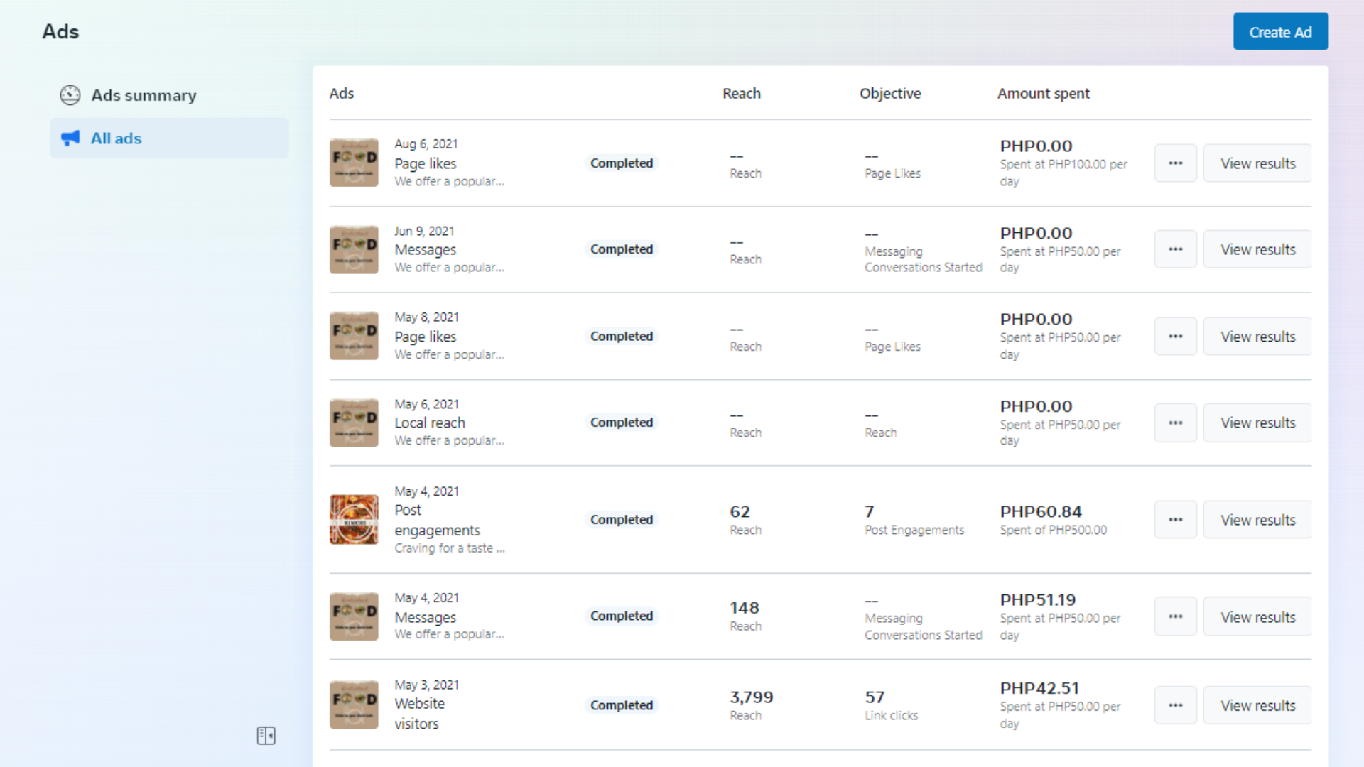Click the Ads summary gauge icon
The height and width of the screenshot is (767, 1364).
pyautogui.click(x=70, y=95)
